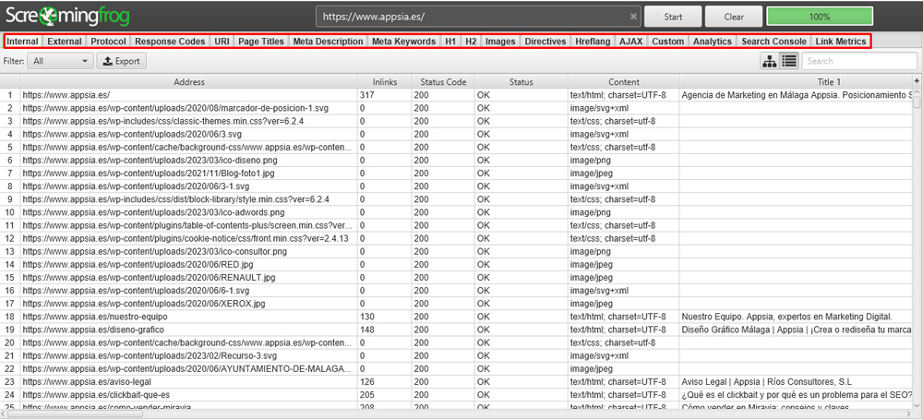Sort by the Content column header

tap(623, 82)
